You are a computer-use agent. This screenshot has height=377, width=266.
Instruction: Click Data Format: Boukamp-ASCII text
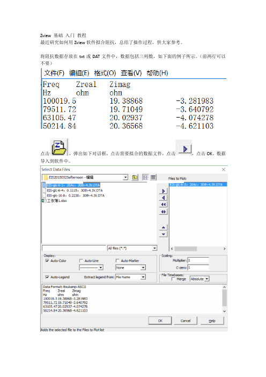[64, 287]
